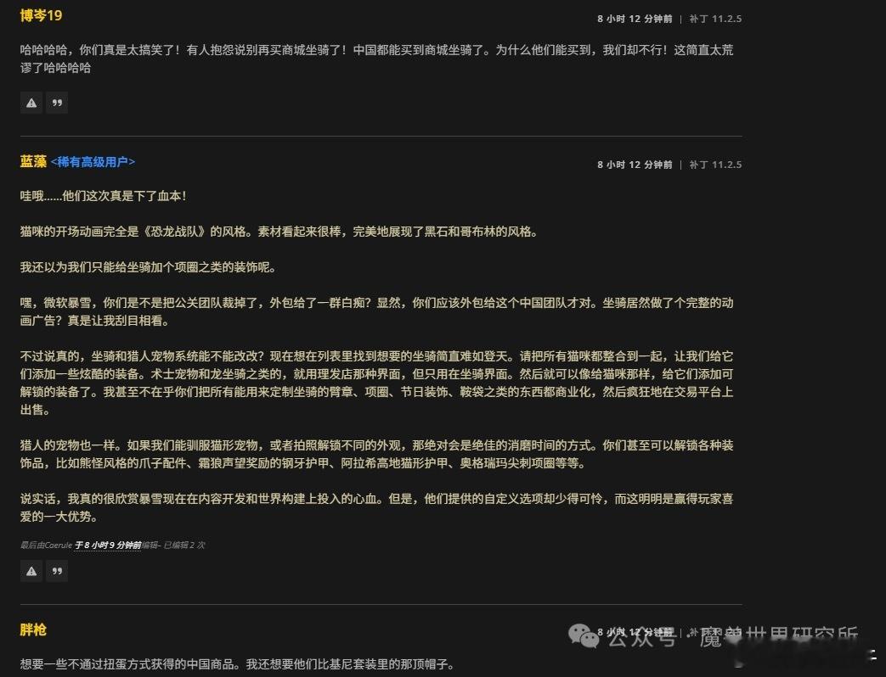Image resolution: width=886 pixels, height=677 pixels.
Task: Open the edit history time 于8 小时9 分钟前
Action: pyautogui.click(x=108, y=545)
